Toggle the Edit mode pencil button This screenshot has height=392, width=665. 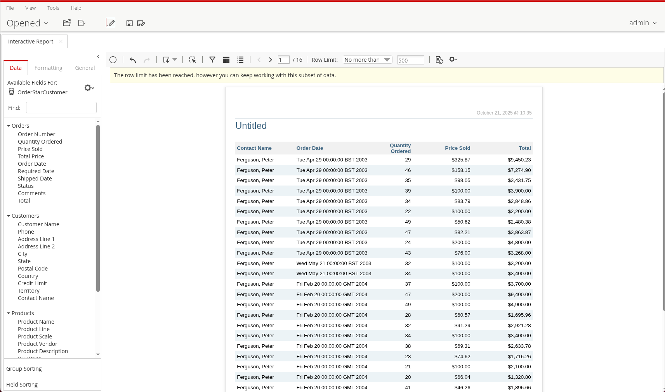tap(111, 23)
